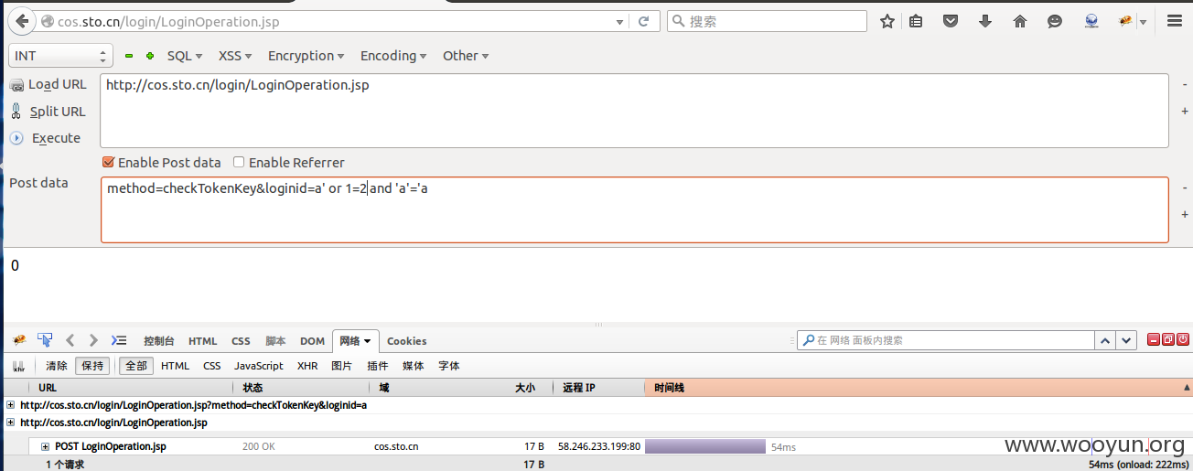Screen dimensions: 1193x471
Task: Click the request timeline bar for LoginOperation.jsp
Action: tap(705, 446)
